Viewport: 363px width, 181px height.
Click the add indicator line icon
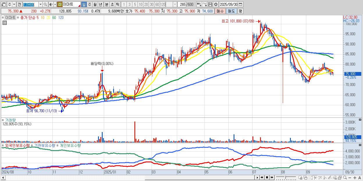point(204,4)
